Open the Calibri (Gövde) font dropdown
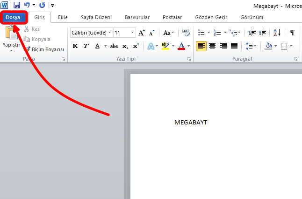 (x=109, y=33)
